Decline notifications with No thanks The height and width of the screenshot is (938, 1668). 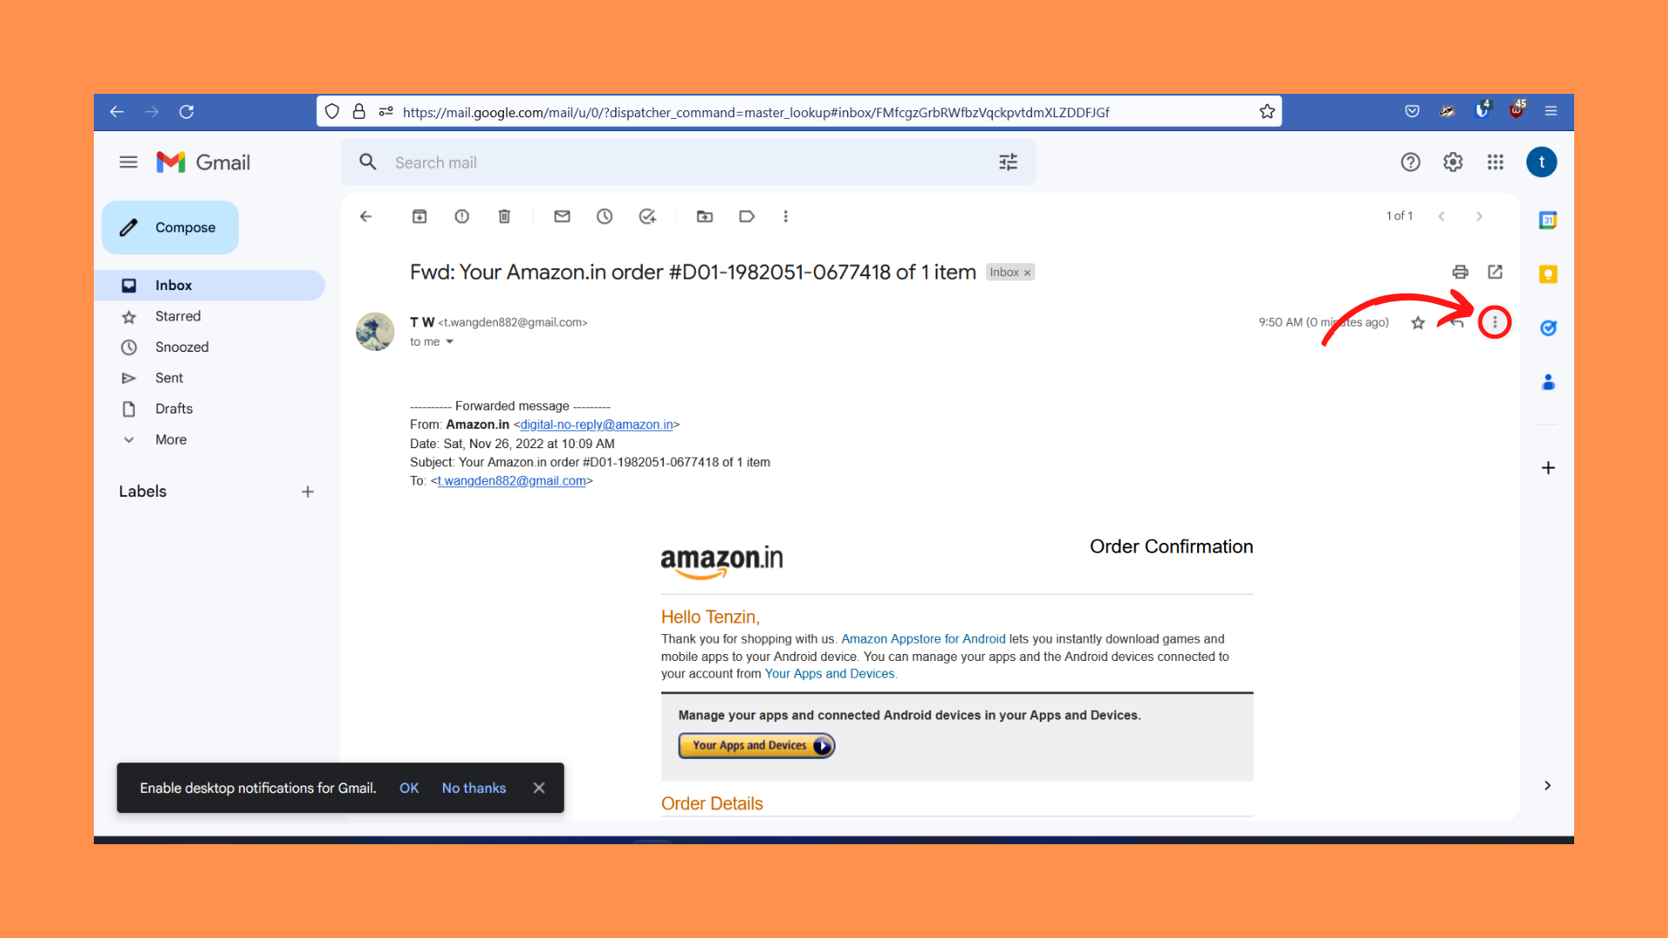tap(473, 789)
